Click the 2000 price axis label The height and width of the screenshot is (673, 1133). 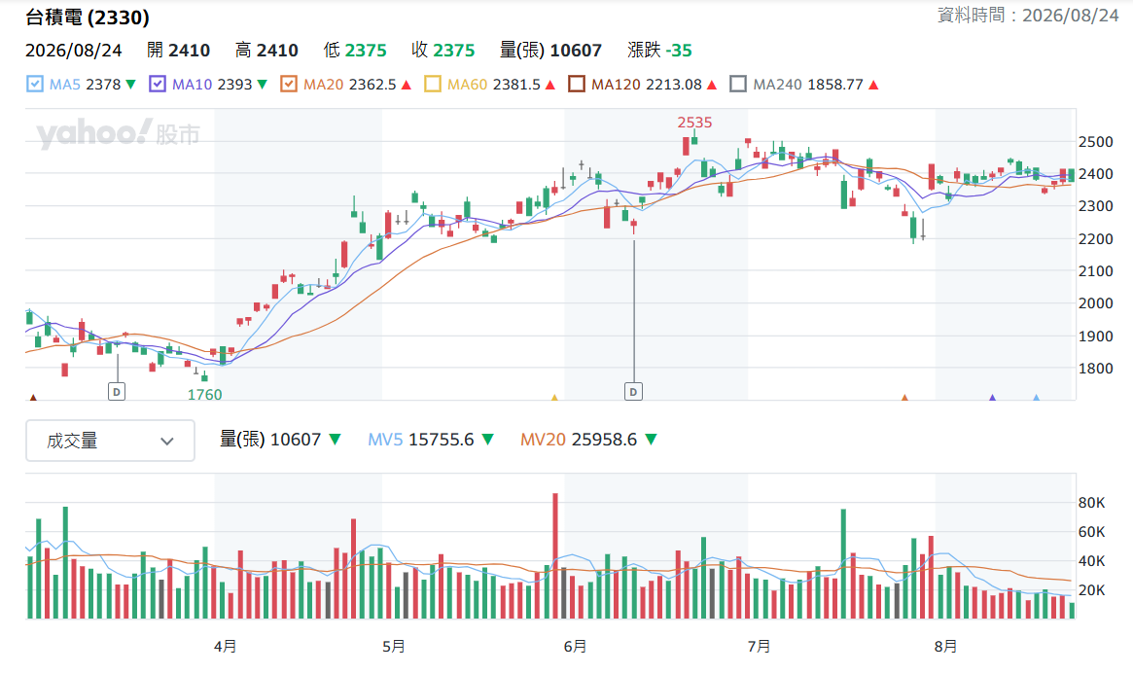(x=1095, y=303)
